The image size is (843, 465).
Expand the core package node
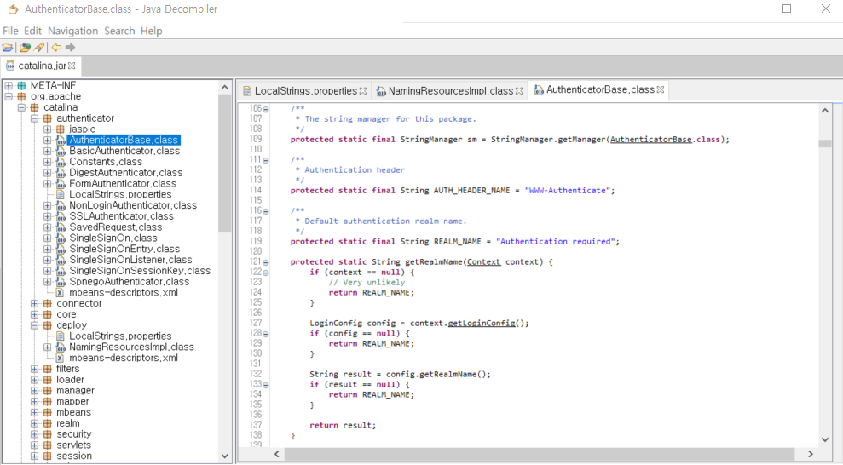pos(34,314)
